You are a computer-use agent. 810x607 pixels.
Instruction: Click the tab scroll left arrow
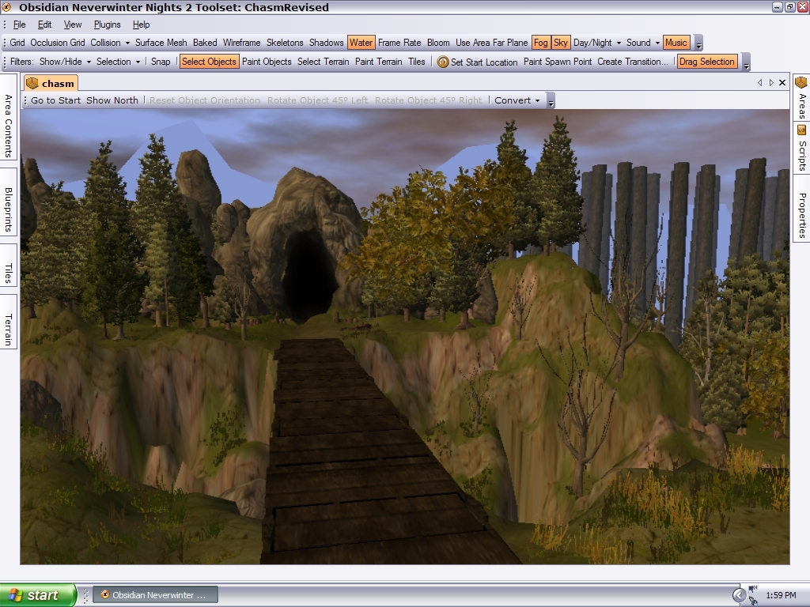click(760, 83)
